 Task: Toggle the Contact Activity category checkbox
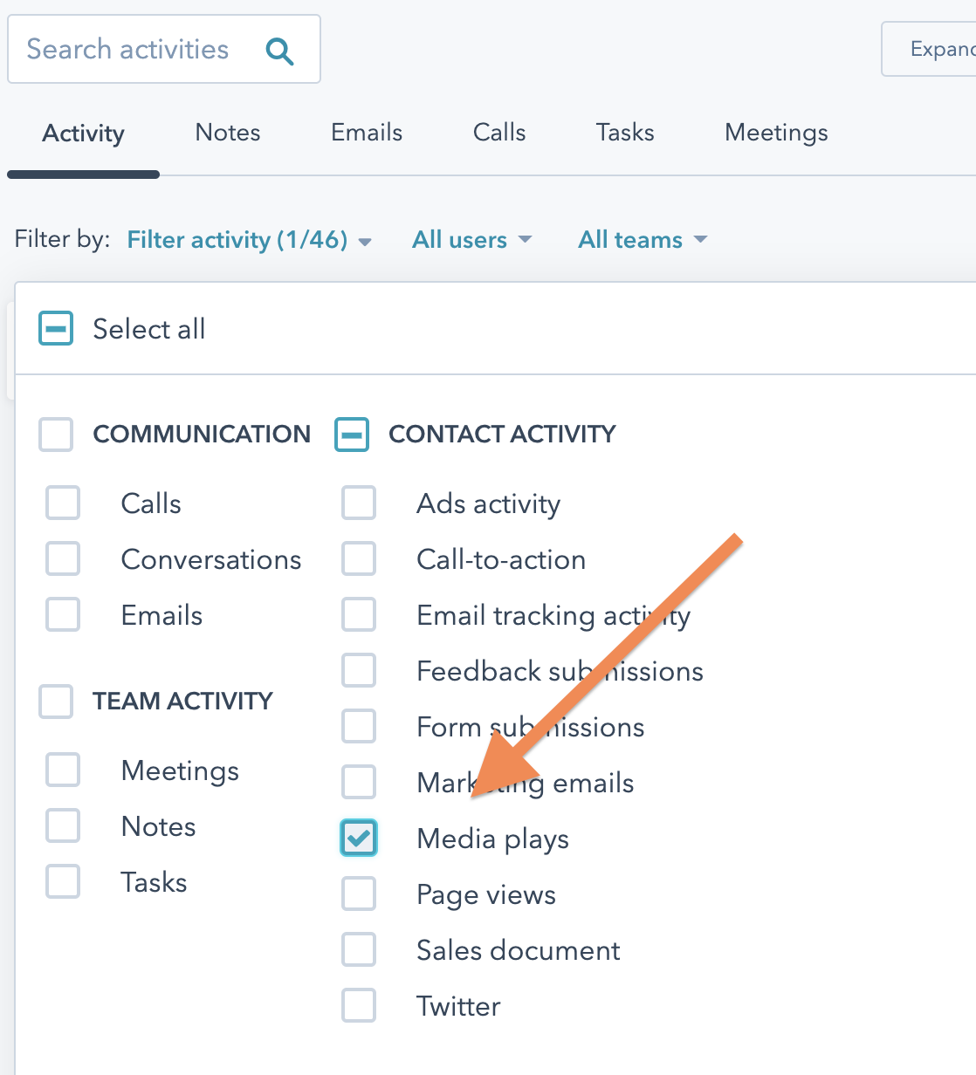pos(352,434)
